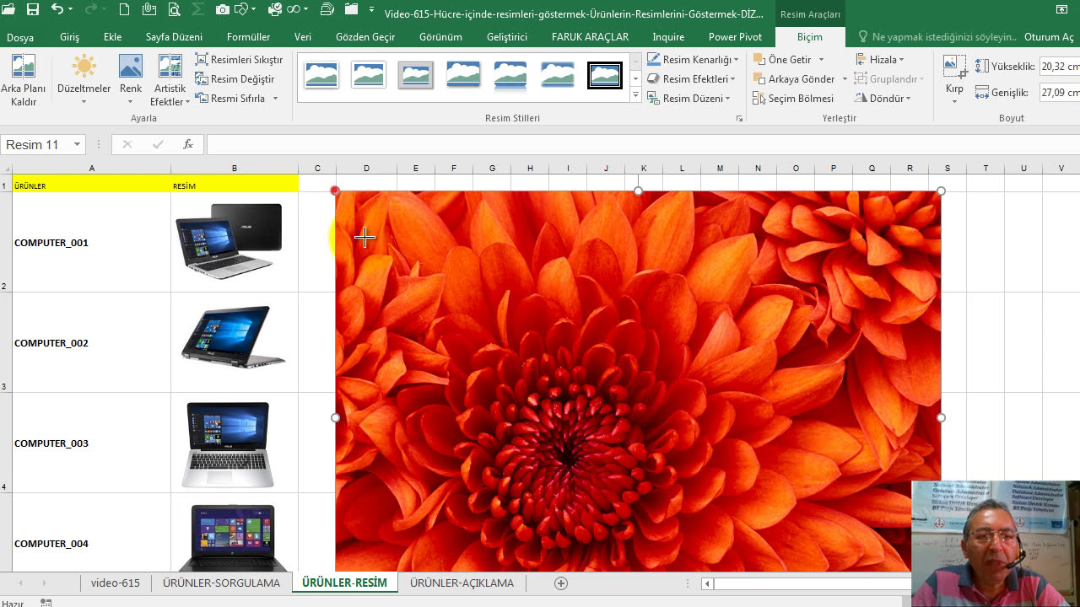The width and height of the screenshot is (1080, 607).
Task: Open the Geliştirici tab
Action: (507, 37)
